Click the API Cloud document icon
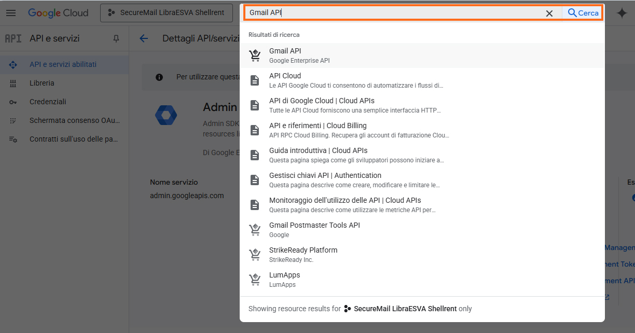This screenshot has height=333, width=635. [x=255, y=80]
